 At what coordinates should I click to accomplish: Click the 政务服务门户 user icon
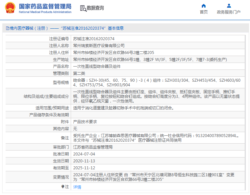tap(229, 6)
